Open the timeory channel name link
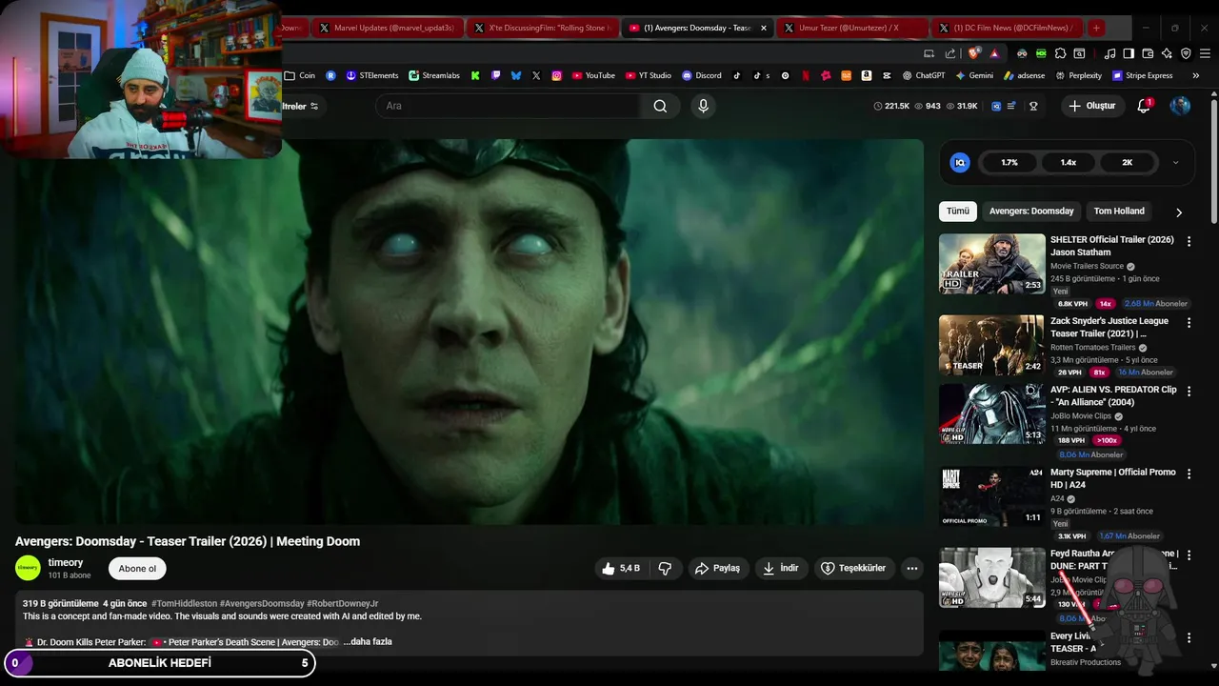Image resolution: width=1219 pixels, height=686 pixels. 66,562
